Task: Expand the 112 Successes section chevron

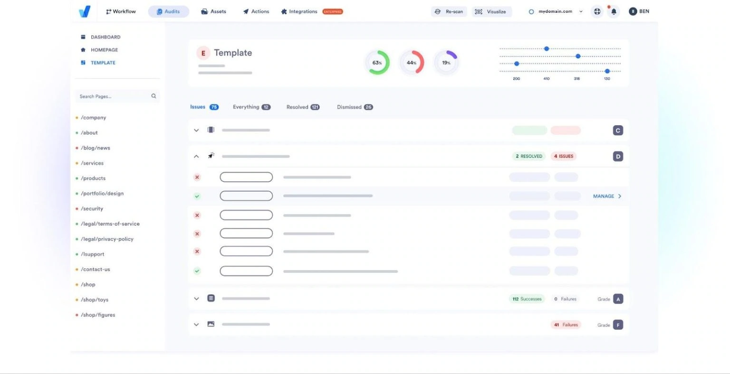Action: 196,299
